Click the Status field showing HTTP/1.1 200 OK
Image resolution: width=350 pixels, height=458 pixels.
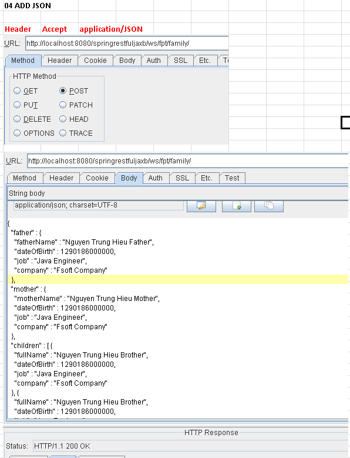pyautogui.click(x=191, y=446)
